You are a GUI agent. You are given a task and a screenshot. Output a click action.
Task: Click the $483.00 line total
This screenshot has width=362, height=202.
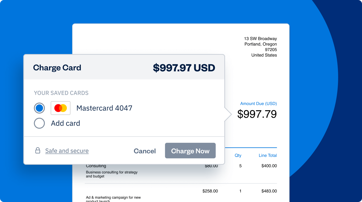coord(269,191)
